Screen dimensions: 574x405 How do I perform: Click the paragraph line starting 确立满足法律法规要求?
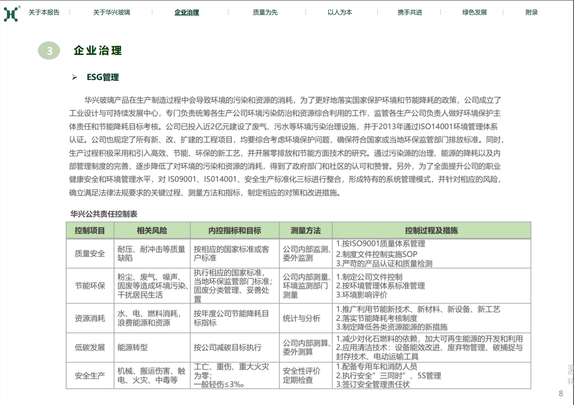[206, 193]
